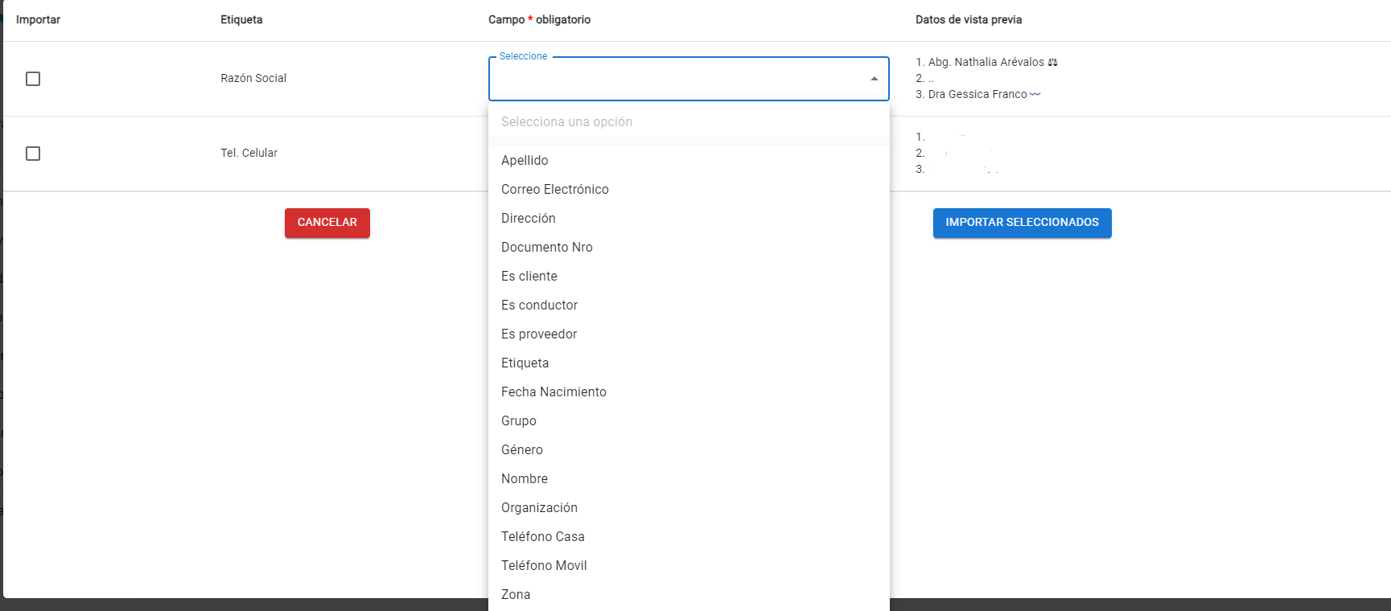The width and height of the screenshot is (1391, 611).
Task: Click the Seleccione combo box field
Action: 689,79
